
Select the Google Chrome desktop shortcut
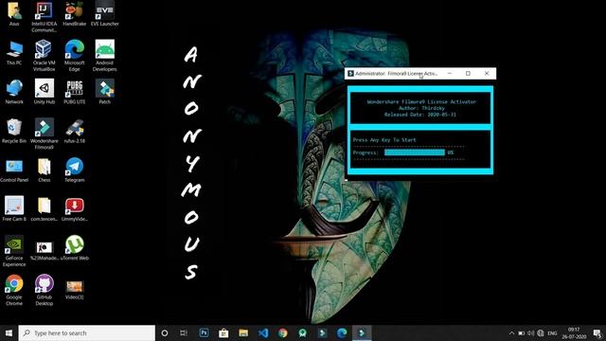click(14, 290)
